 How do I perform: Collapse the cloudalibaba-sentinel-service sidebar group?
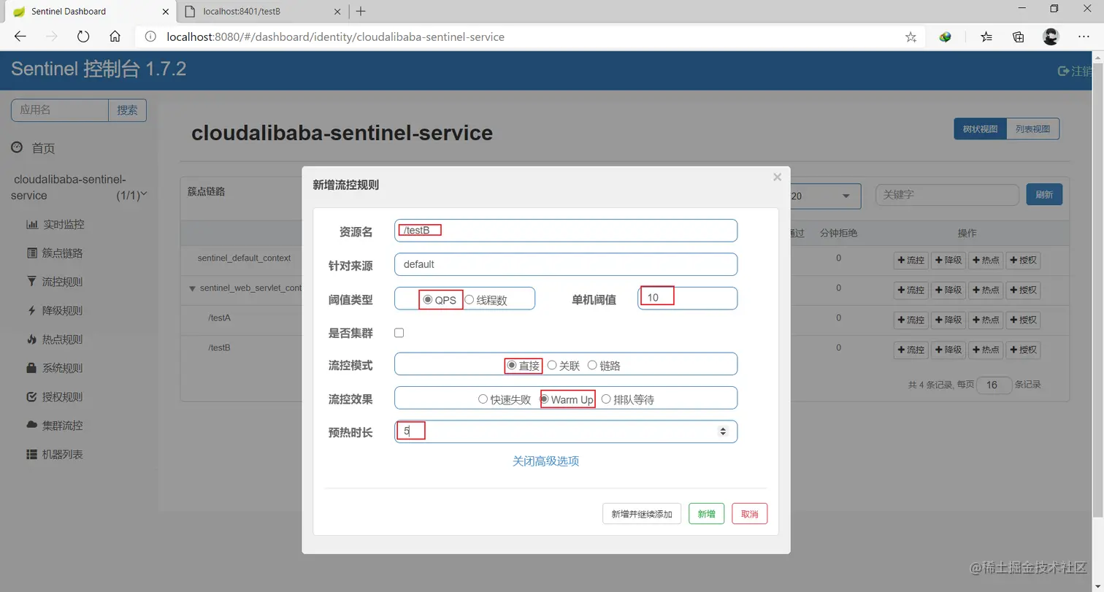pos(143,194)
